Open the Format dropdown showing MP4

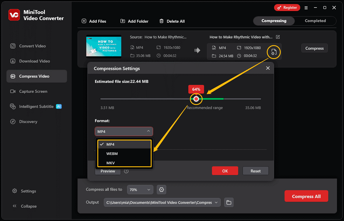(x=124, y=131)
